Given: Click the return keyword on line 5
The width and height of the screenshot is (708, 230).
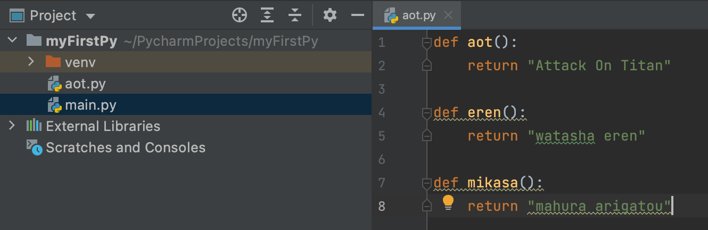Looking at the screenshot, I should pos(493,136).
